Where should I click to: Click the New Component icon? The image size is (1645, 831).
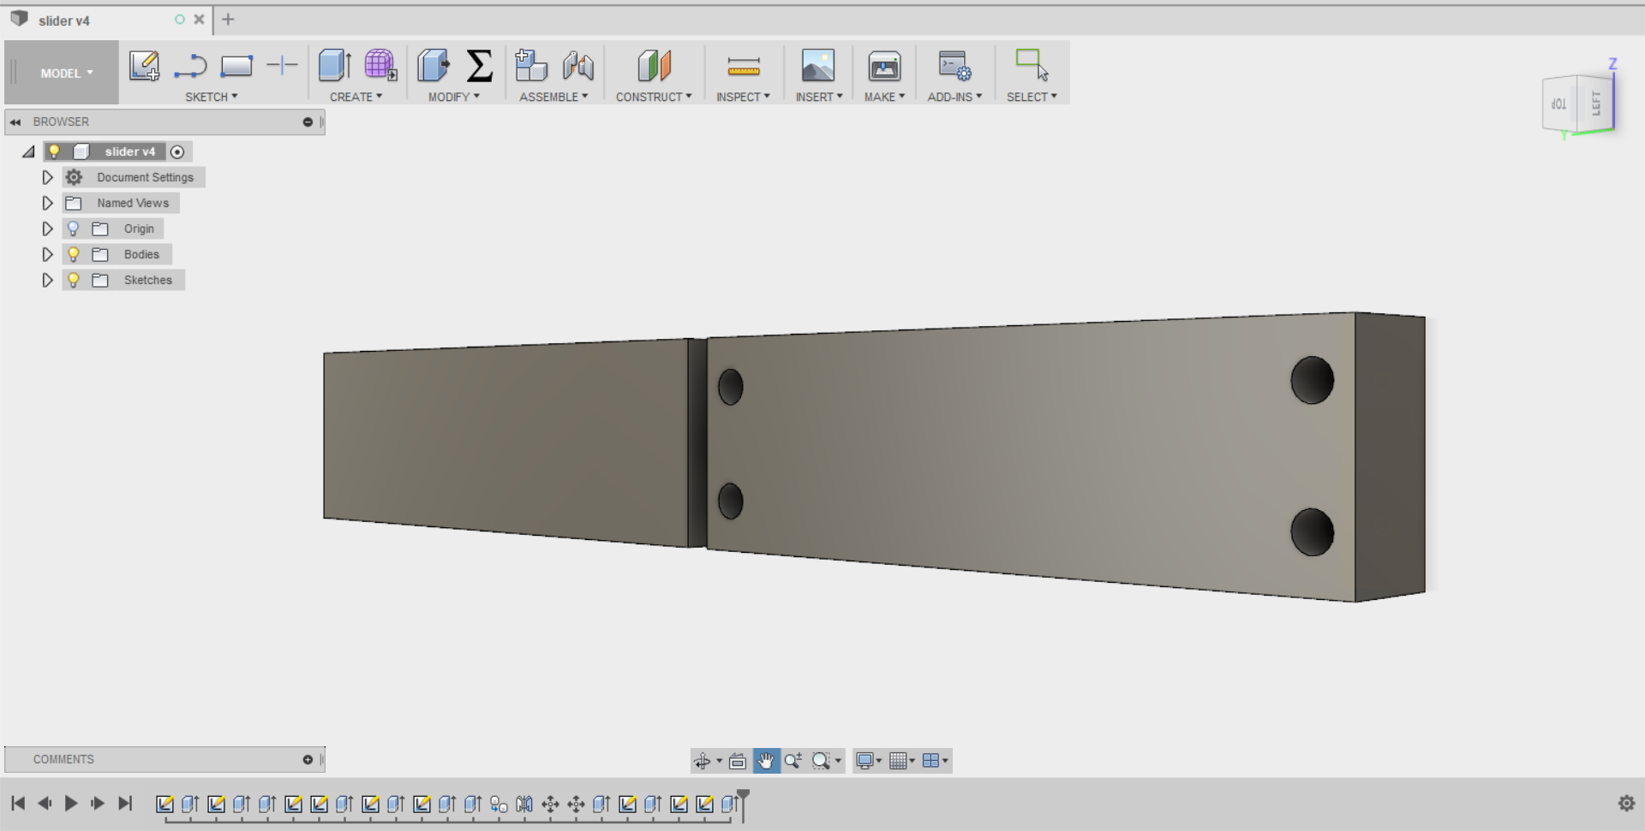point(531,65)
